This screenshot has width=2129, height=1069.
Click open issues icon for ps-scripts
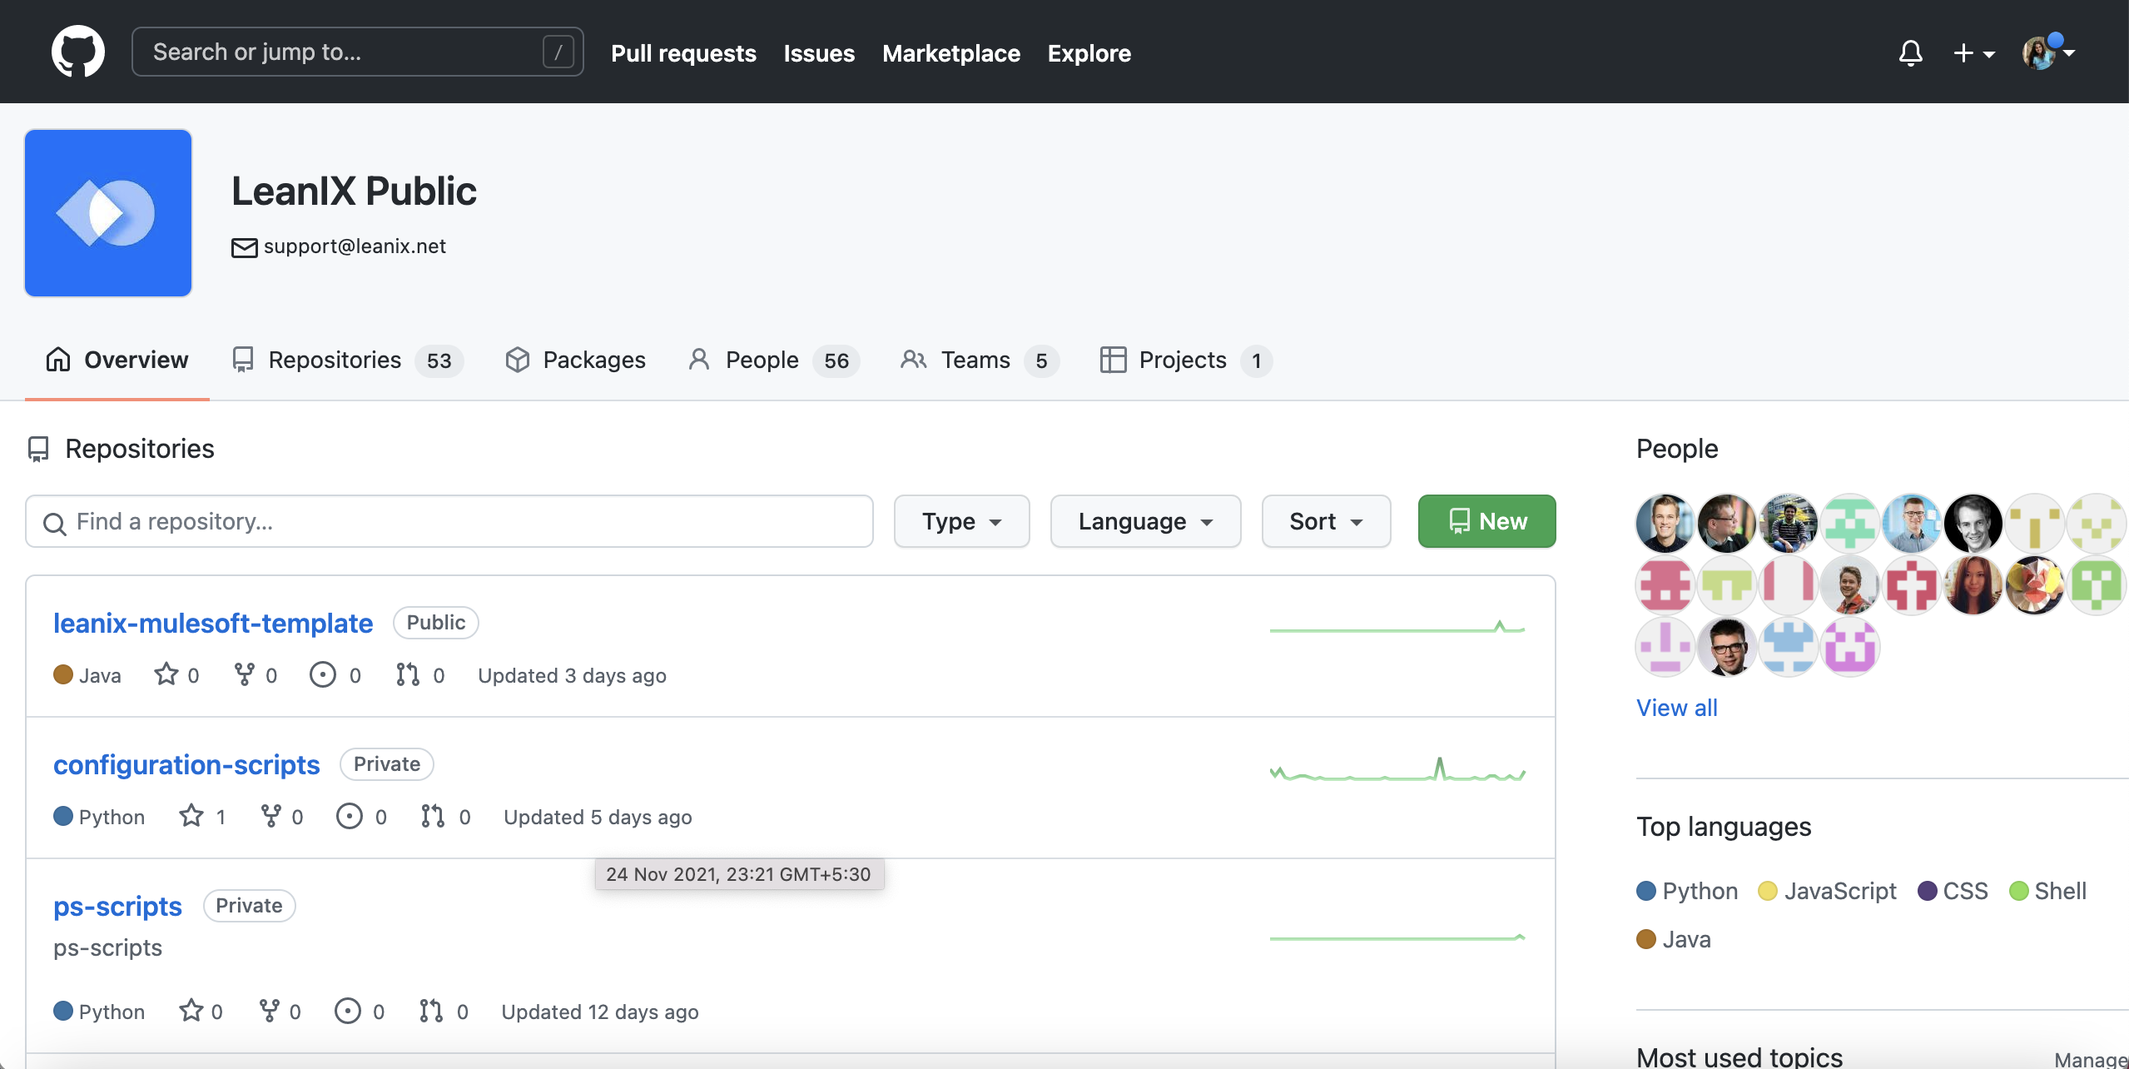[x=347, y=1011]
